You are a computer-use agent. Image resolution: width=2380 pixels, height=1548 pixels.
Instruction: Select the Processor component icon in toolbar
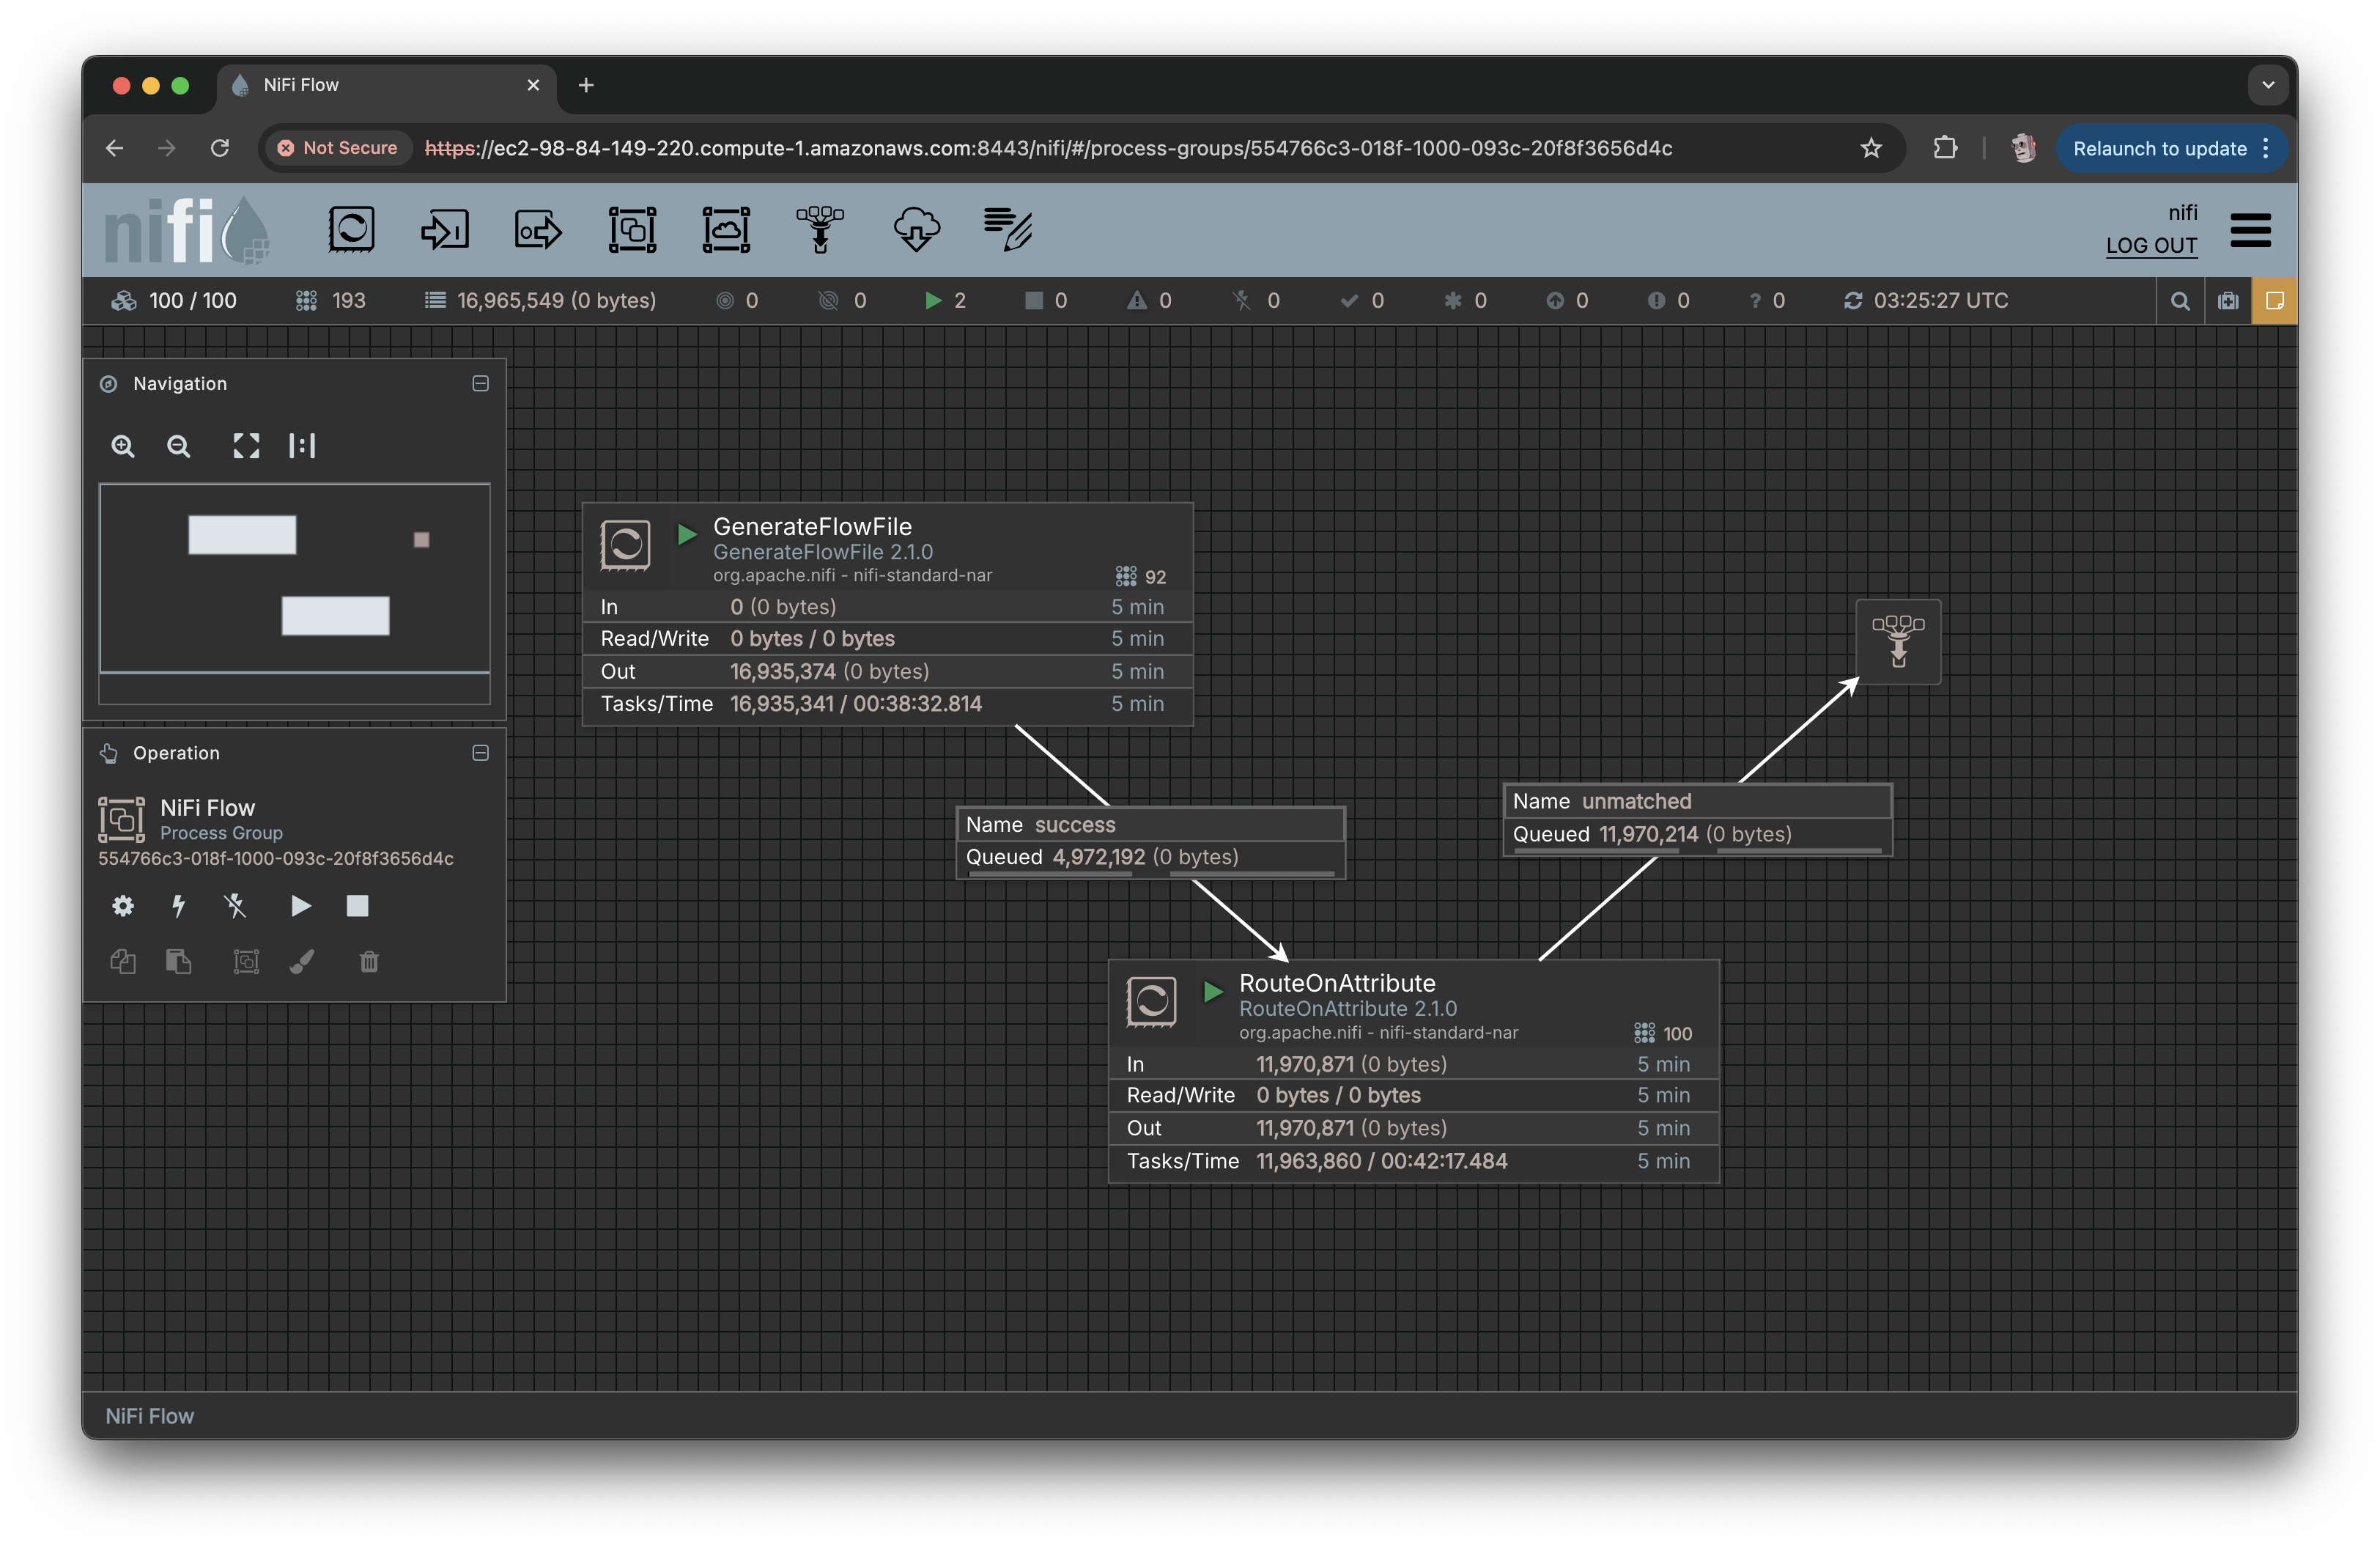[x=351, y=229]
